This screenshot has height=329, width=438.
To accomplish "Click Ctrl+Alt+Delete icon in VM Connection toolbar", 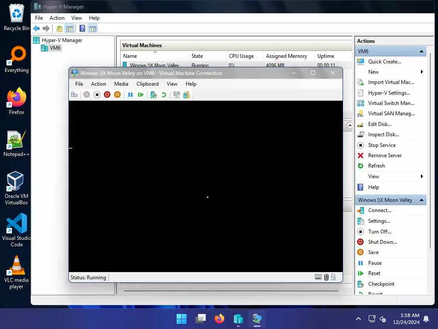I will pyautogui.click(x=74, y=95).
